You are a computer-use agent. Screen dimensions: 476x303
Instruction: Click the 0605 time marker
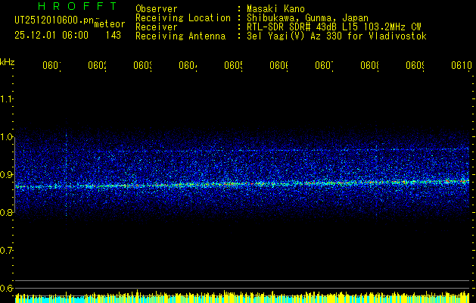click(x=233, y=65)
